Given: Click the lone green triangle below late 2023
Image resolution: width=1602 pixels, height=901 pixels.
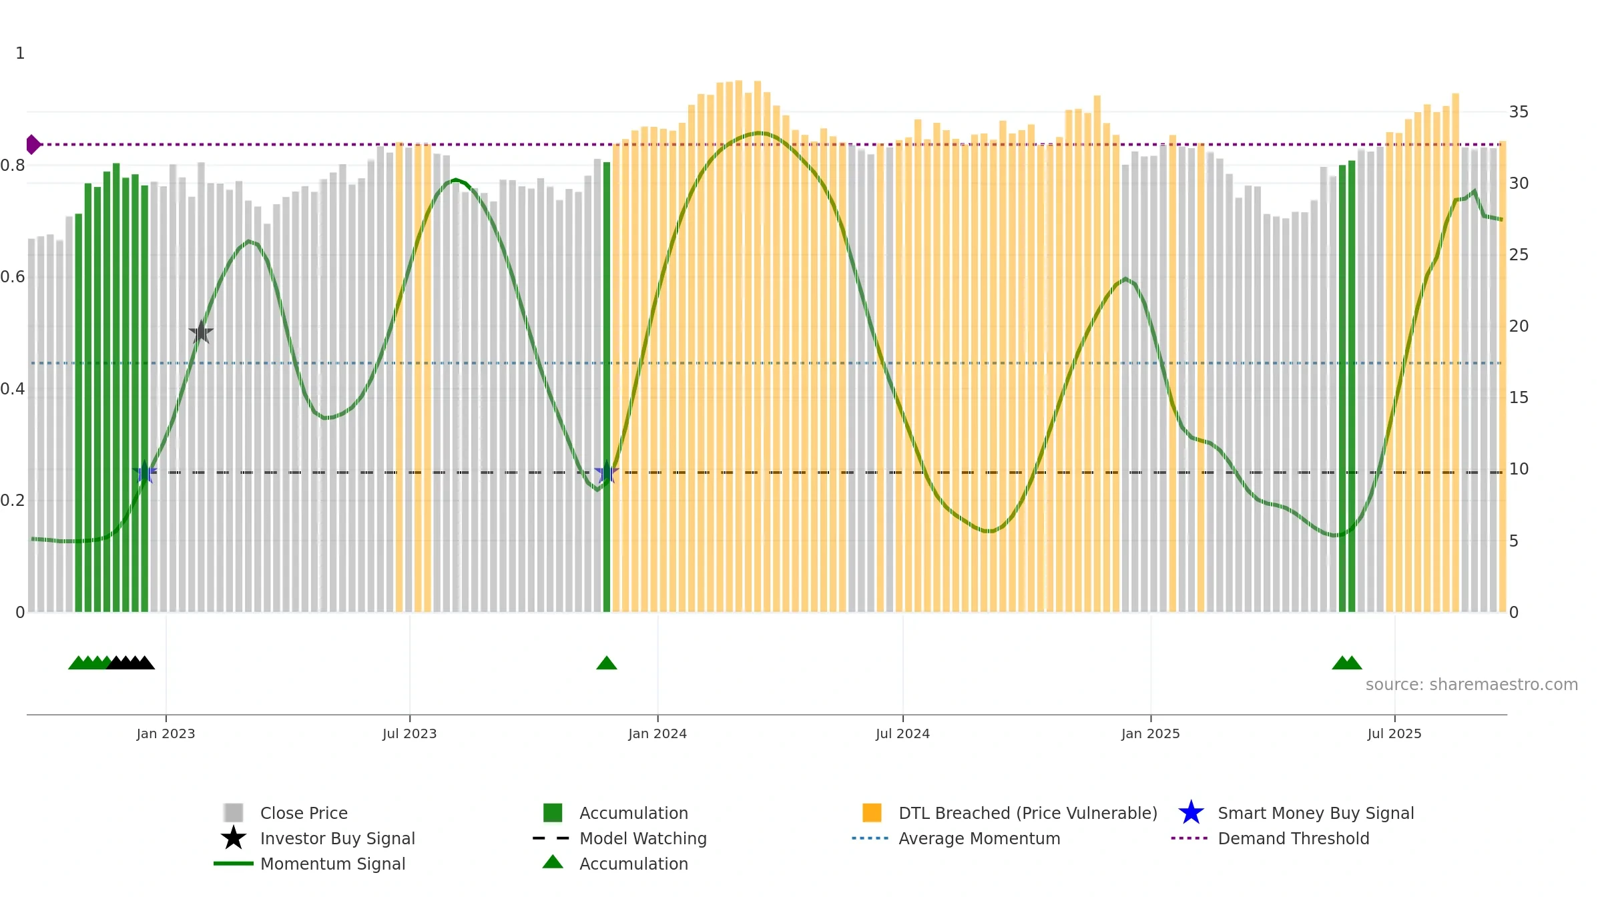Looking at the screenshot, I should coord(606,663).
